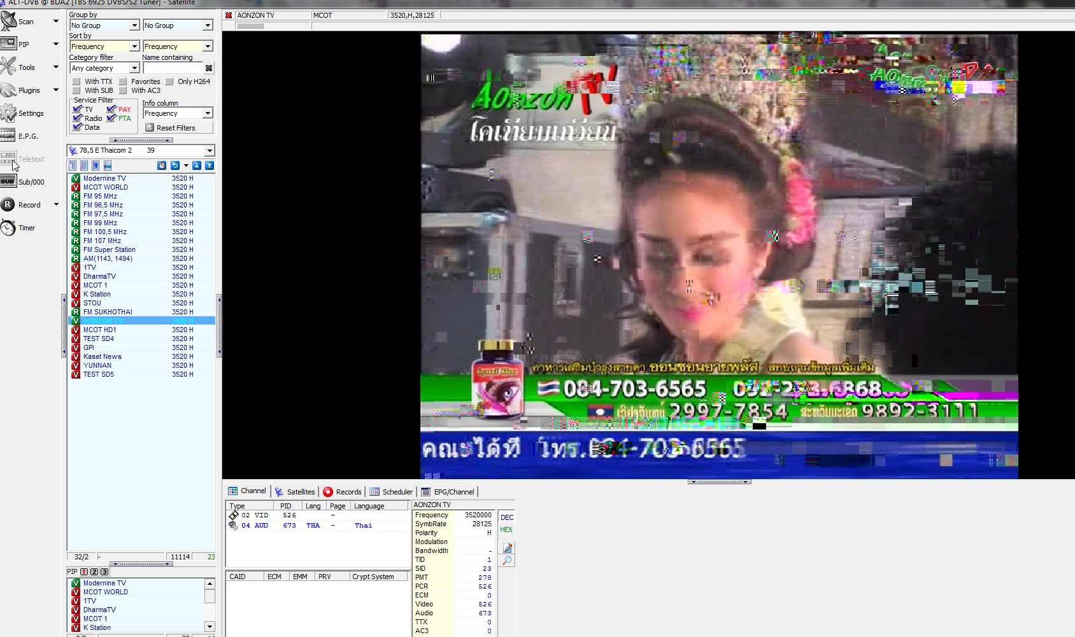Screen dimensions: 1075x637
Task: Enable the Only H264 checkbox
Action: (x=169, y=81)
